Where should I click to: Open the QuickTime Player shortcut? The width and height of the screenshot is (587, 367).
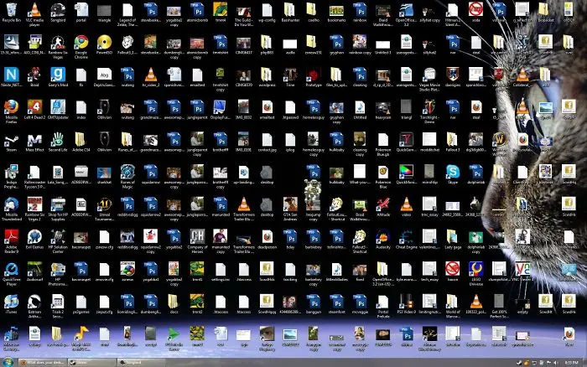[x=12, y=268]
